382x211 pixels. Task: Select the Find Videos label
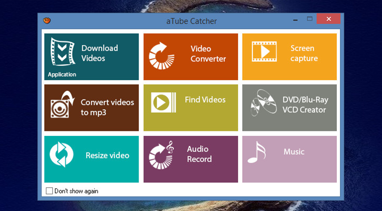coord(205,100)
